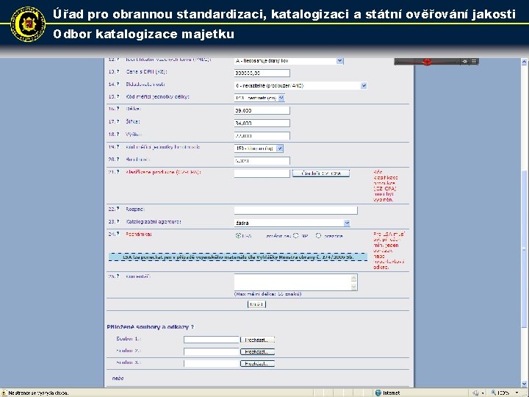Expand the Katalogizační agentura dropdown showing žádná
Image resolution: width=529 pixels, height=397 pixels.
coord(347,223)
